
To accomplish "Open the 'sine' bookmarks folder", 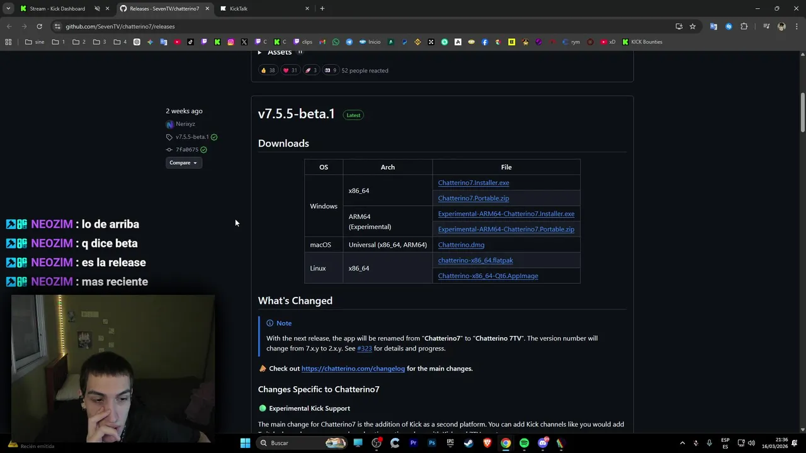I will tap(35, 42).
